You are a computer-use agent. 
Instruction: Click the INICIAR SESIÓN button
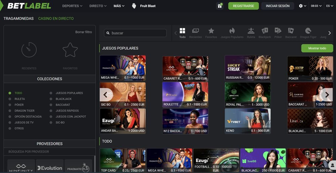[x=278, y=6]
